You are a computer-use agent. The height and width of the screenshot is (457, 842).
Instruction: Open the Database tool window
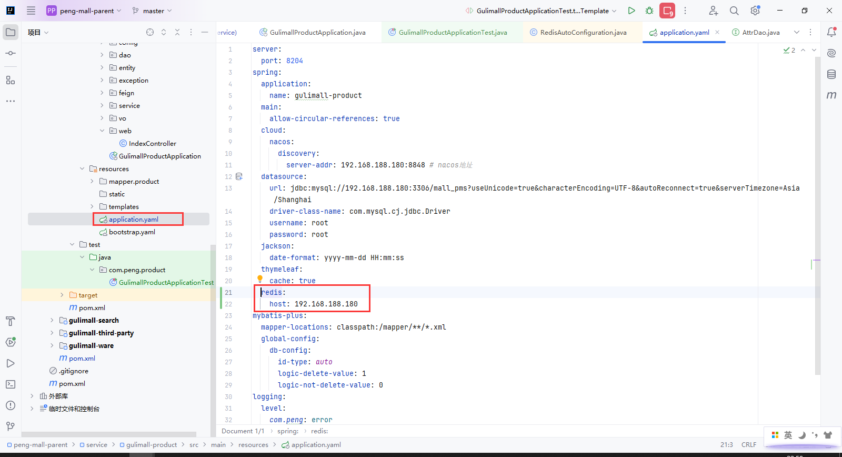(831, 74)
